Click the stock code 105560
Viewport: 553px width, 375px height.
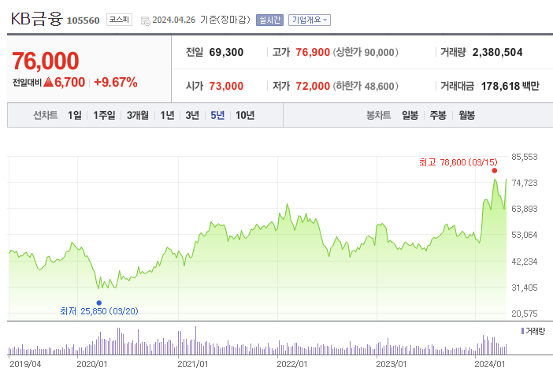tap(84, 20)
